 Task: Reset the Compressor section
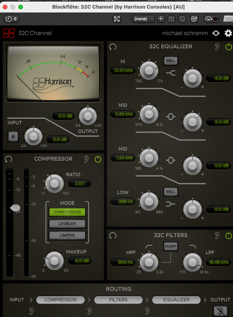(x=9, y=159)
